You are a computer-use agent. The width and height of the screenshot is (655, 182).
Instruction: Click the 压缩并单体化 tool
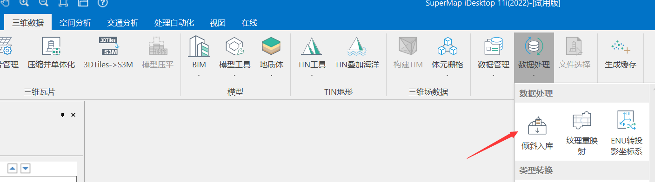pyautogui.click(x=51, y=53)
